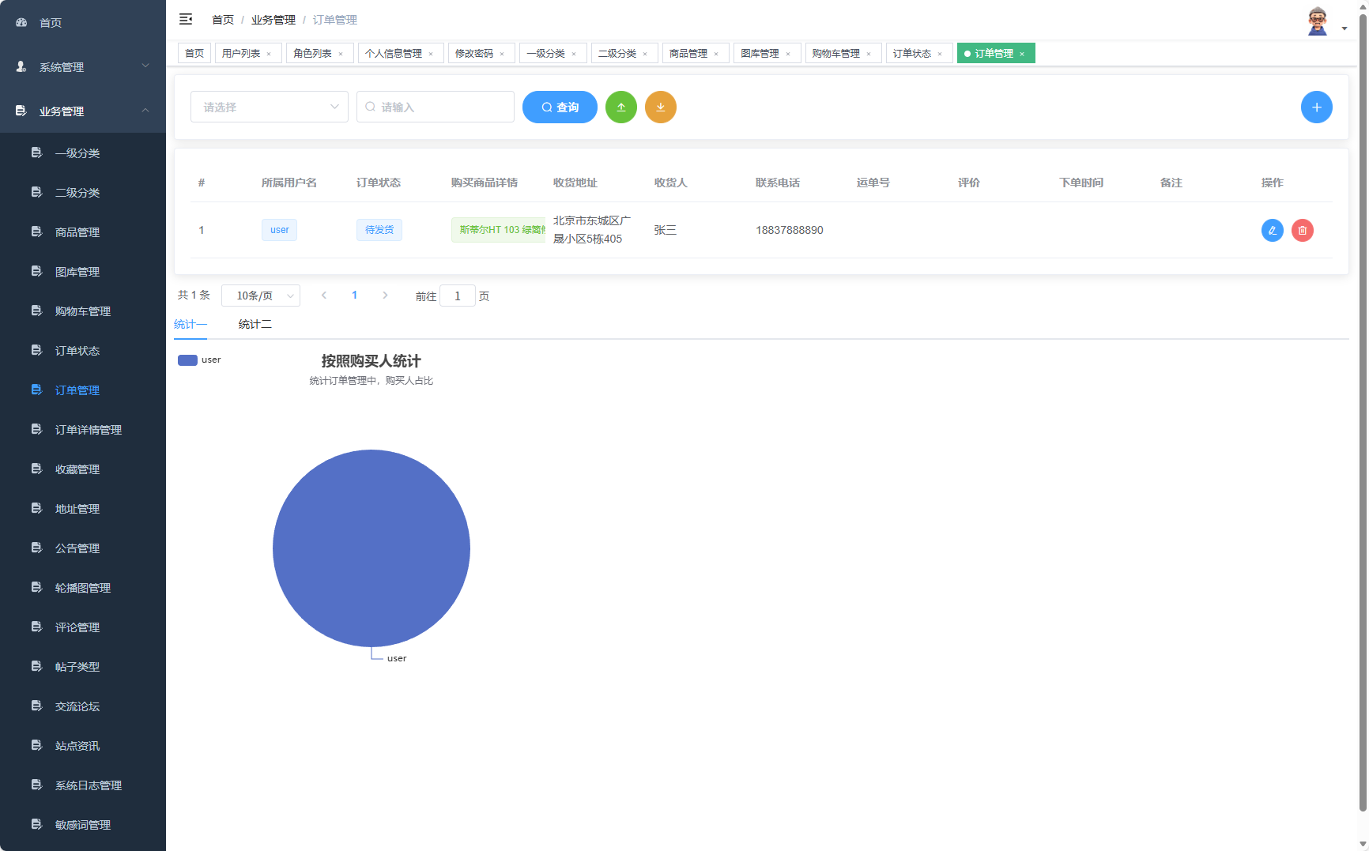
Task: Open the 请选择 dropdown filter
Action: pyautogui.click(x=269, y=107)
